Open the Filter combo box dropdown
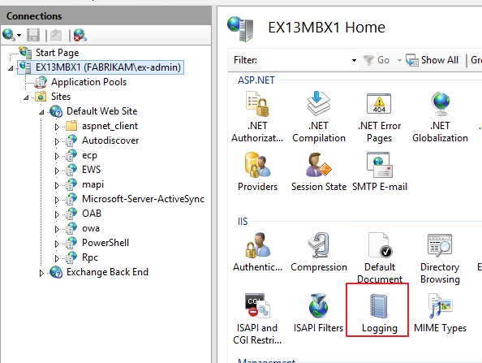Image resolution: width=482 pixels, height=363 pixels. 354,60
